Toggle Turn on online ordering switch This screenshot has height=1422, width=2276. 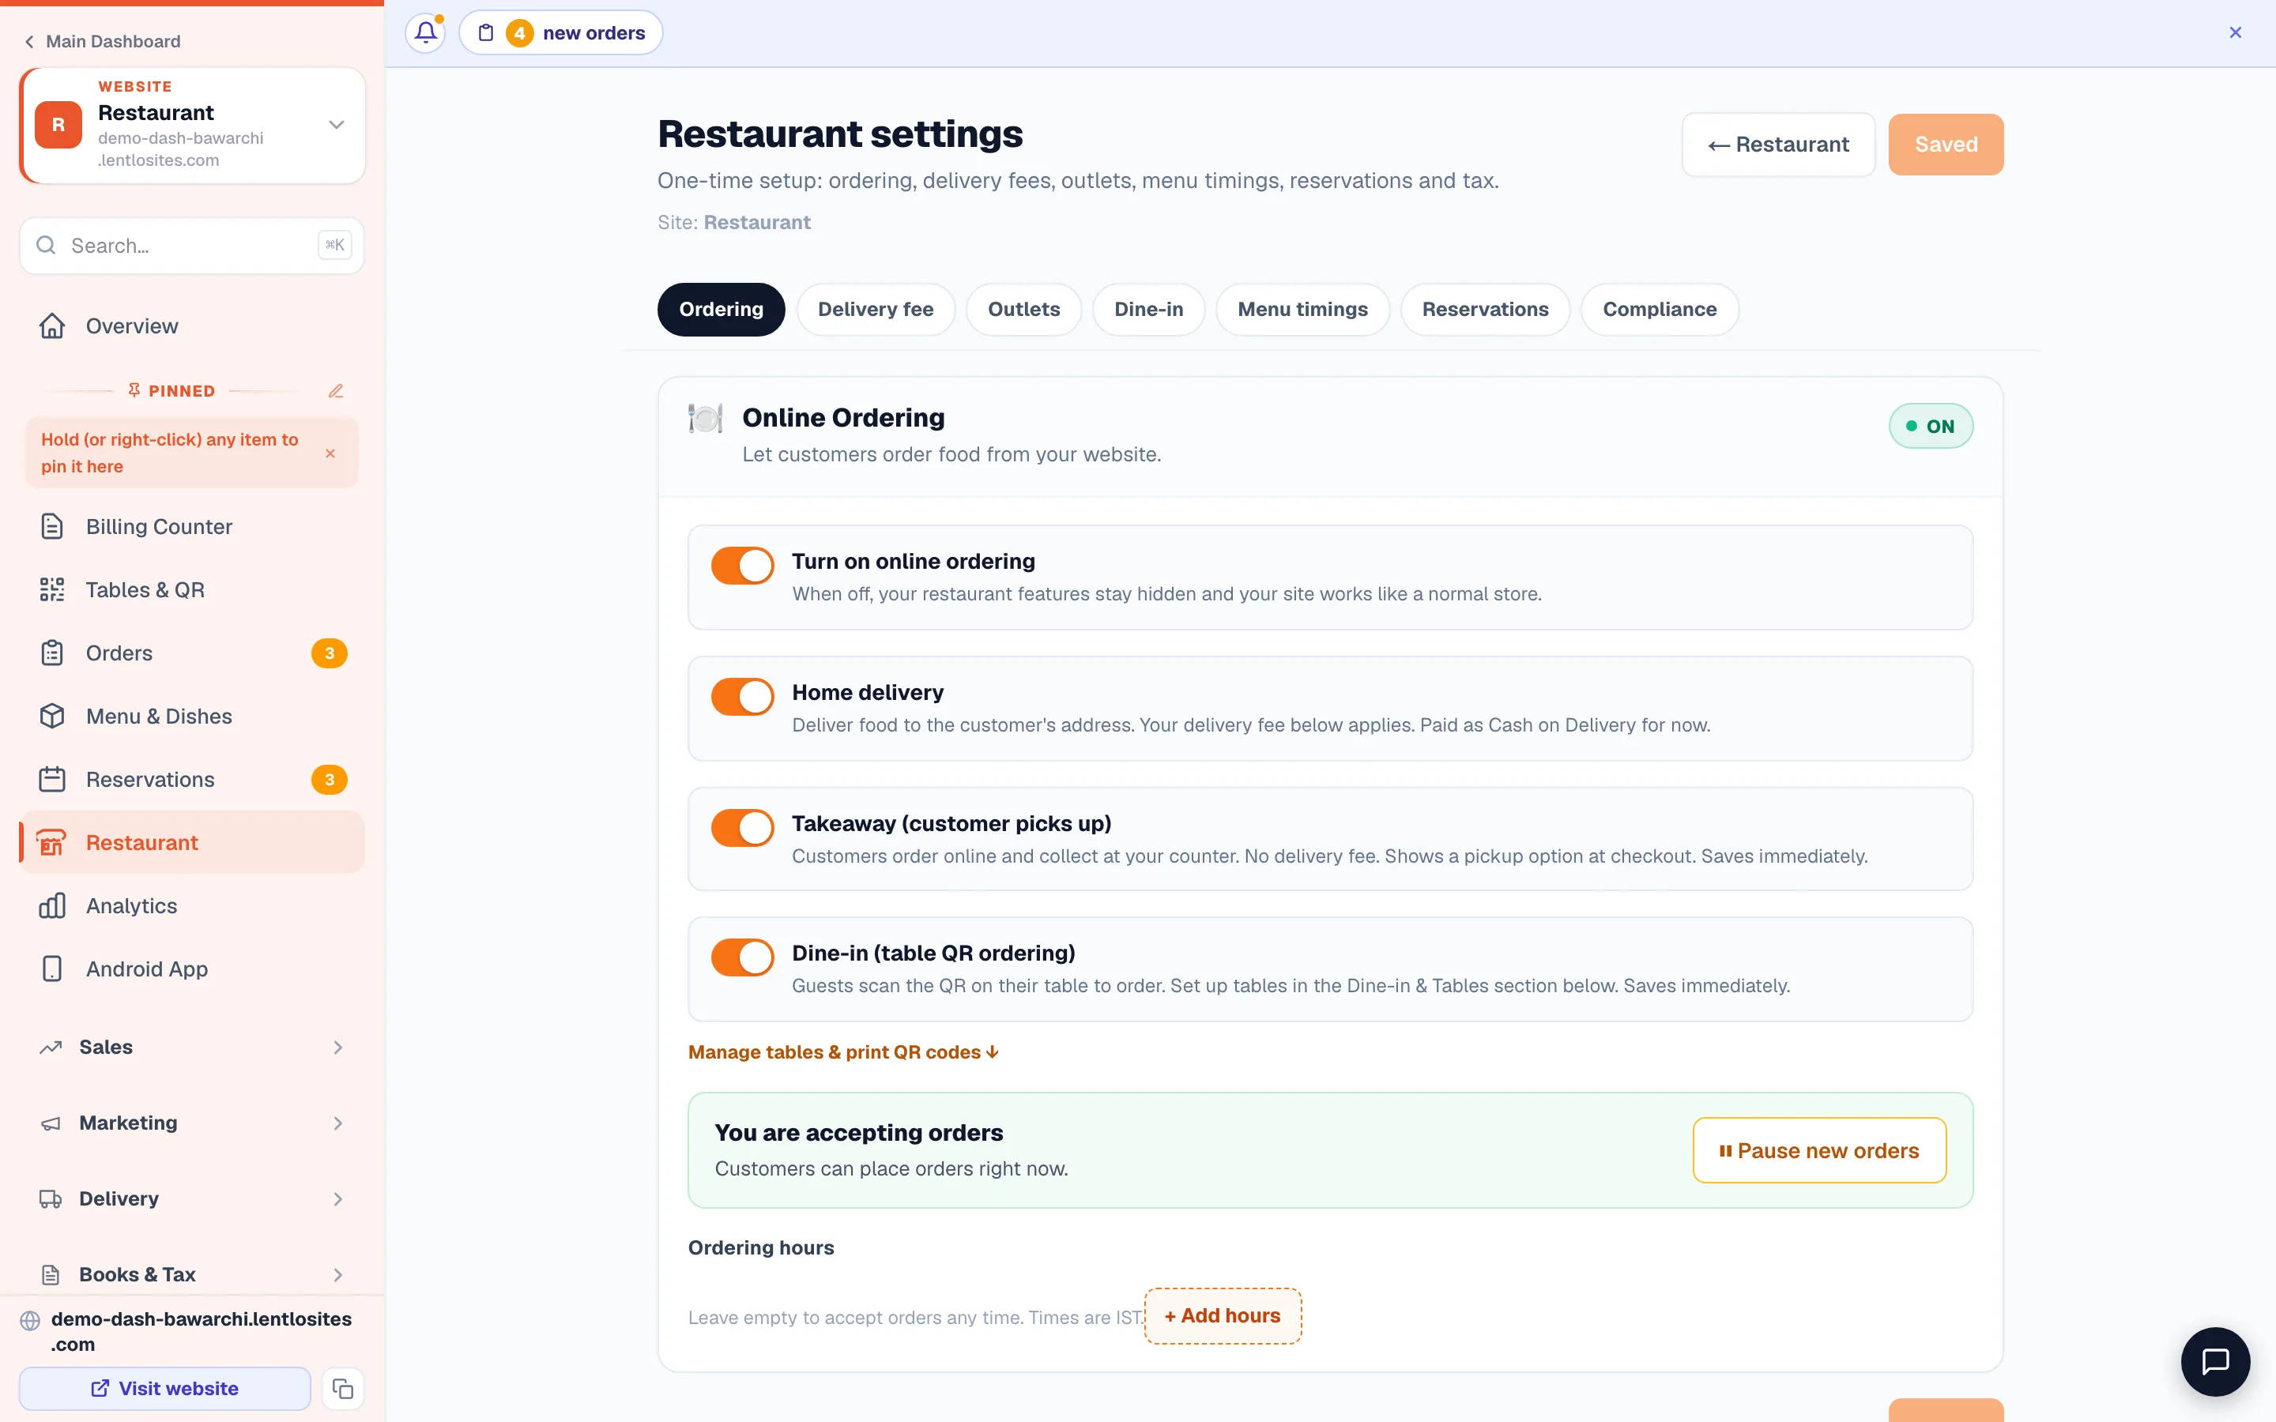[742, 565]
